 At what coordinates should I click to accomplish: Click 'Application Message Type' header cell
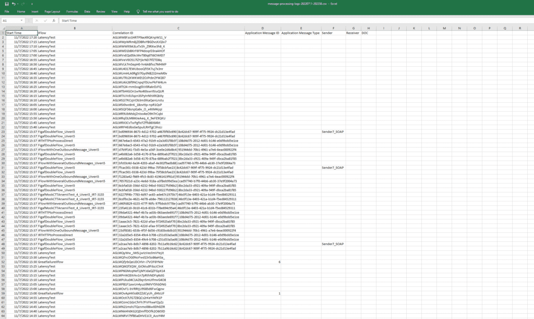(x=301, y=33)
